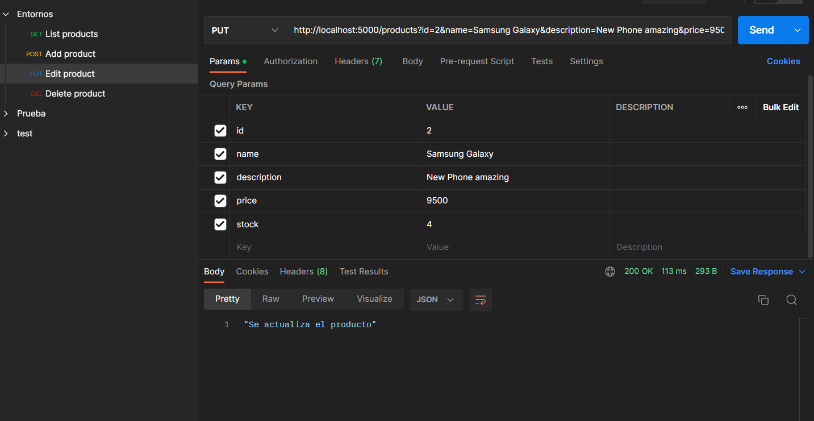Uncheck the id parameter checkbox
Image resolution: width=814 pixels, height=421 pixels.
(x=220, y=131)
